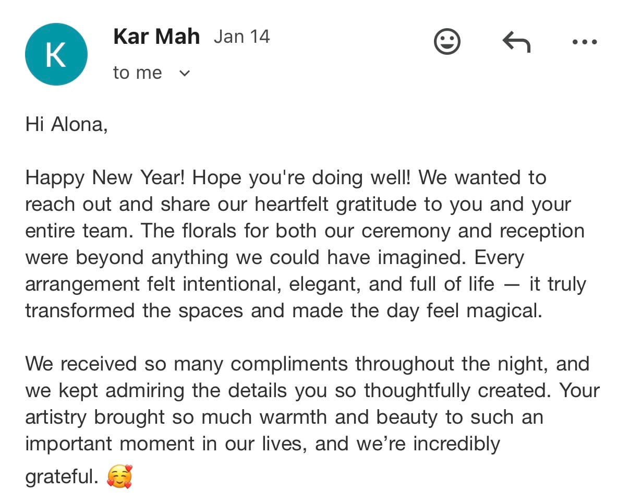Viewport: 629px width, 502px height.
Task: Click the smiling face with hearts emoji
Action: click(x=119, y=476)
